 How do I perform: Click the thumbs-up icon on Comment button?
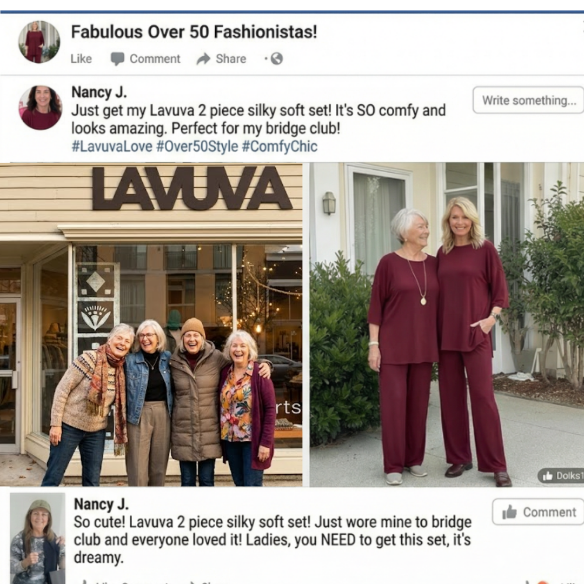pyautogui.click(x=509, y=512)
